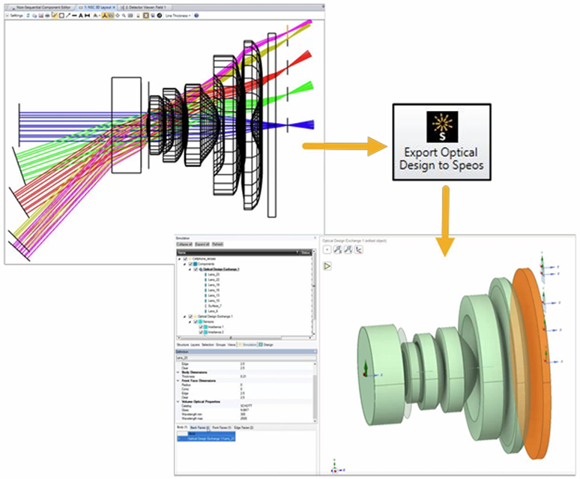Image resolution: width=580 pixels, height=479 pixels.
Task: Click the axis system icon in viewer toolbar
Action: pyautogui.click(x=358, y=250)
